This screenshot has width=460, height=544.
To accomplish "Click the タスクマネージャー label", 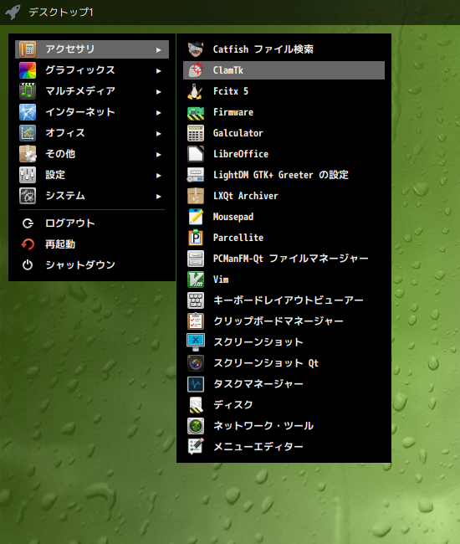I will click(x=258, y=384).
